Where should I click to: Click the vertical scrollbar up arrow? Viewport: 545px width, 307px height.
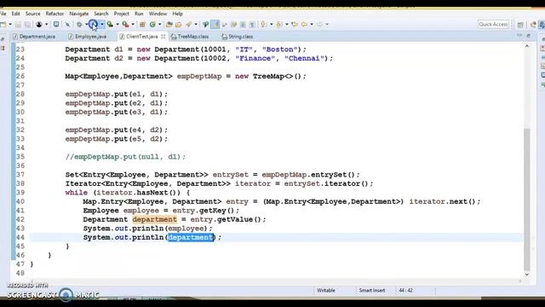point(527,46)
